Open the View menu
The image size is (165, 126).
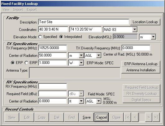tap(6, 10)
